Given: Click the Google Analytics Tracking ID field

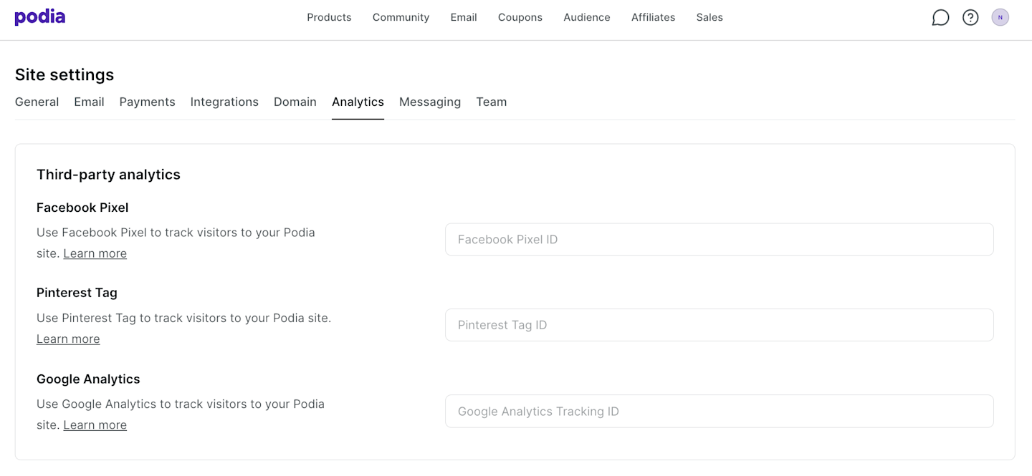Looking at the screenshot, I should (719, 412).
